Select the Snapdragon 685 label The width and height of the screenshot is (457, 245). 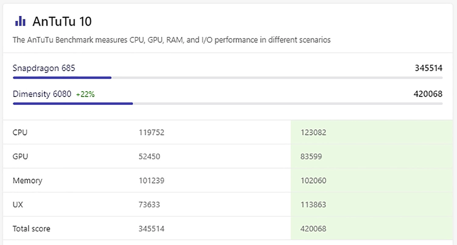(x=44, y=68)
